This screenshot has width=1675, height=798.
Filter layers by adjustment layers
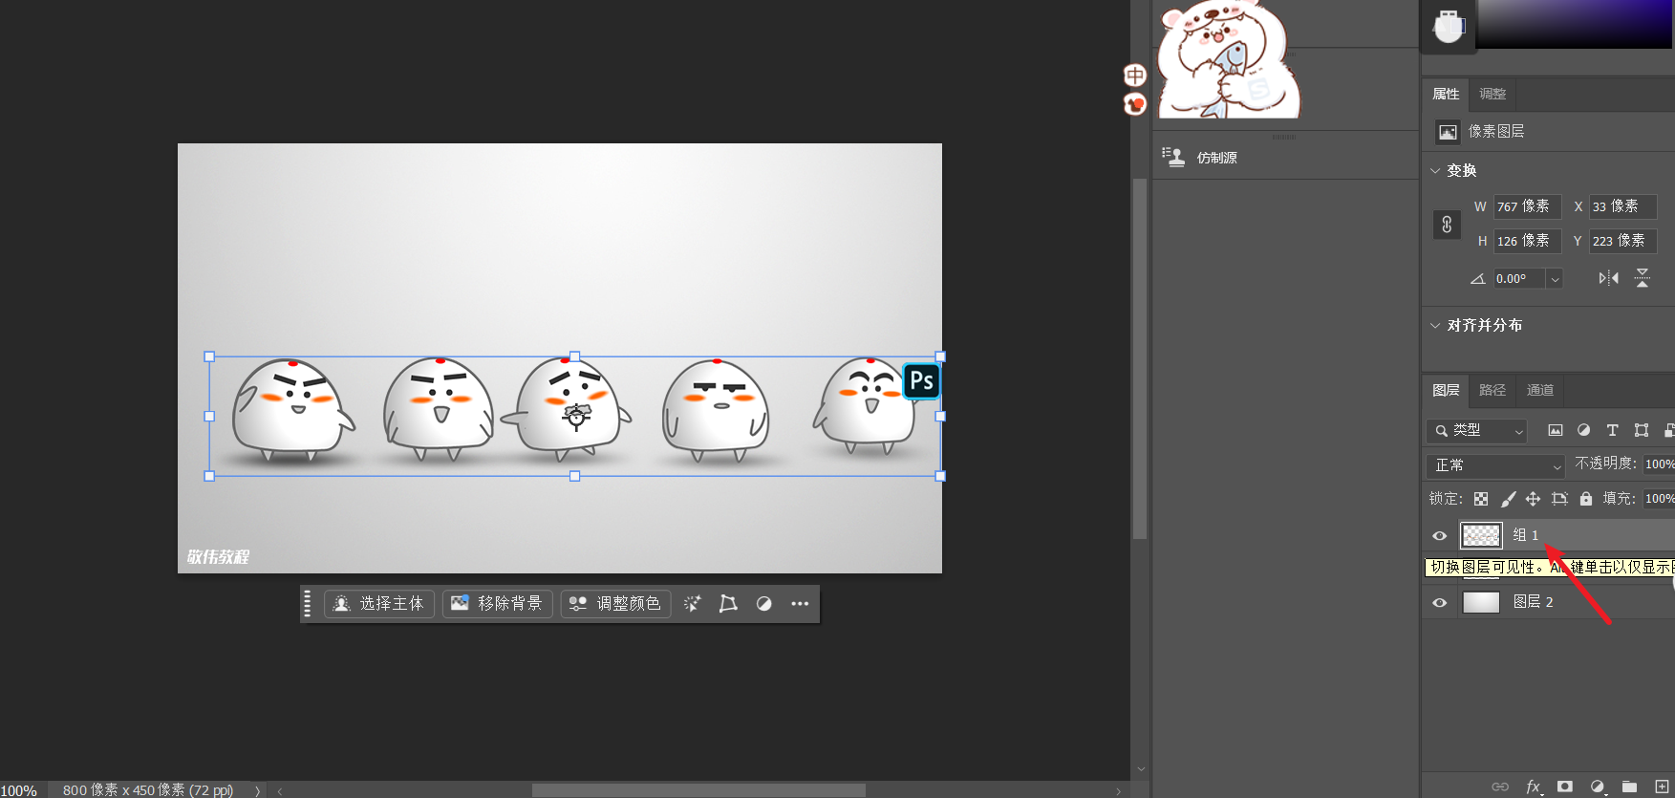click(1583, 430)
